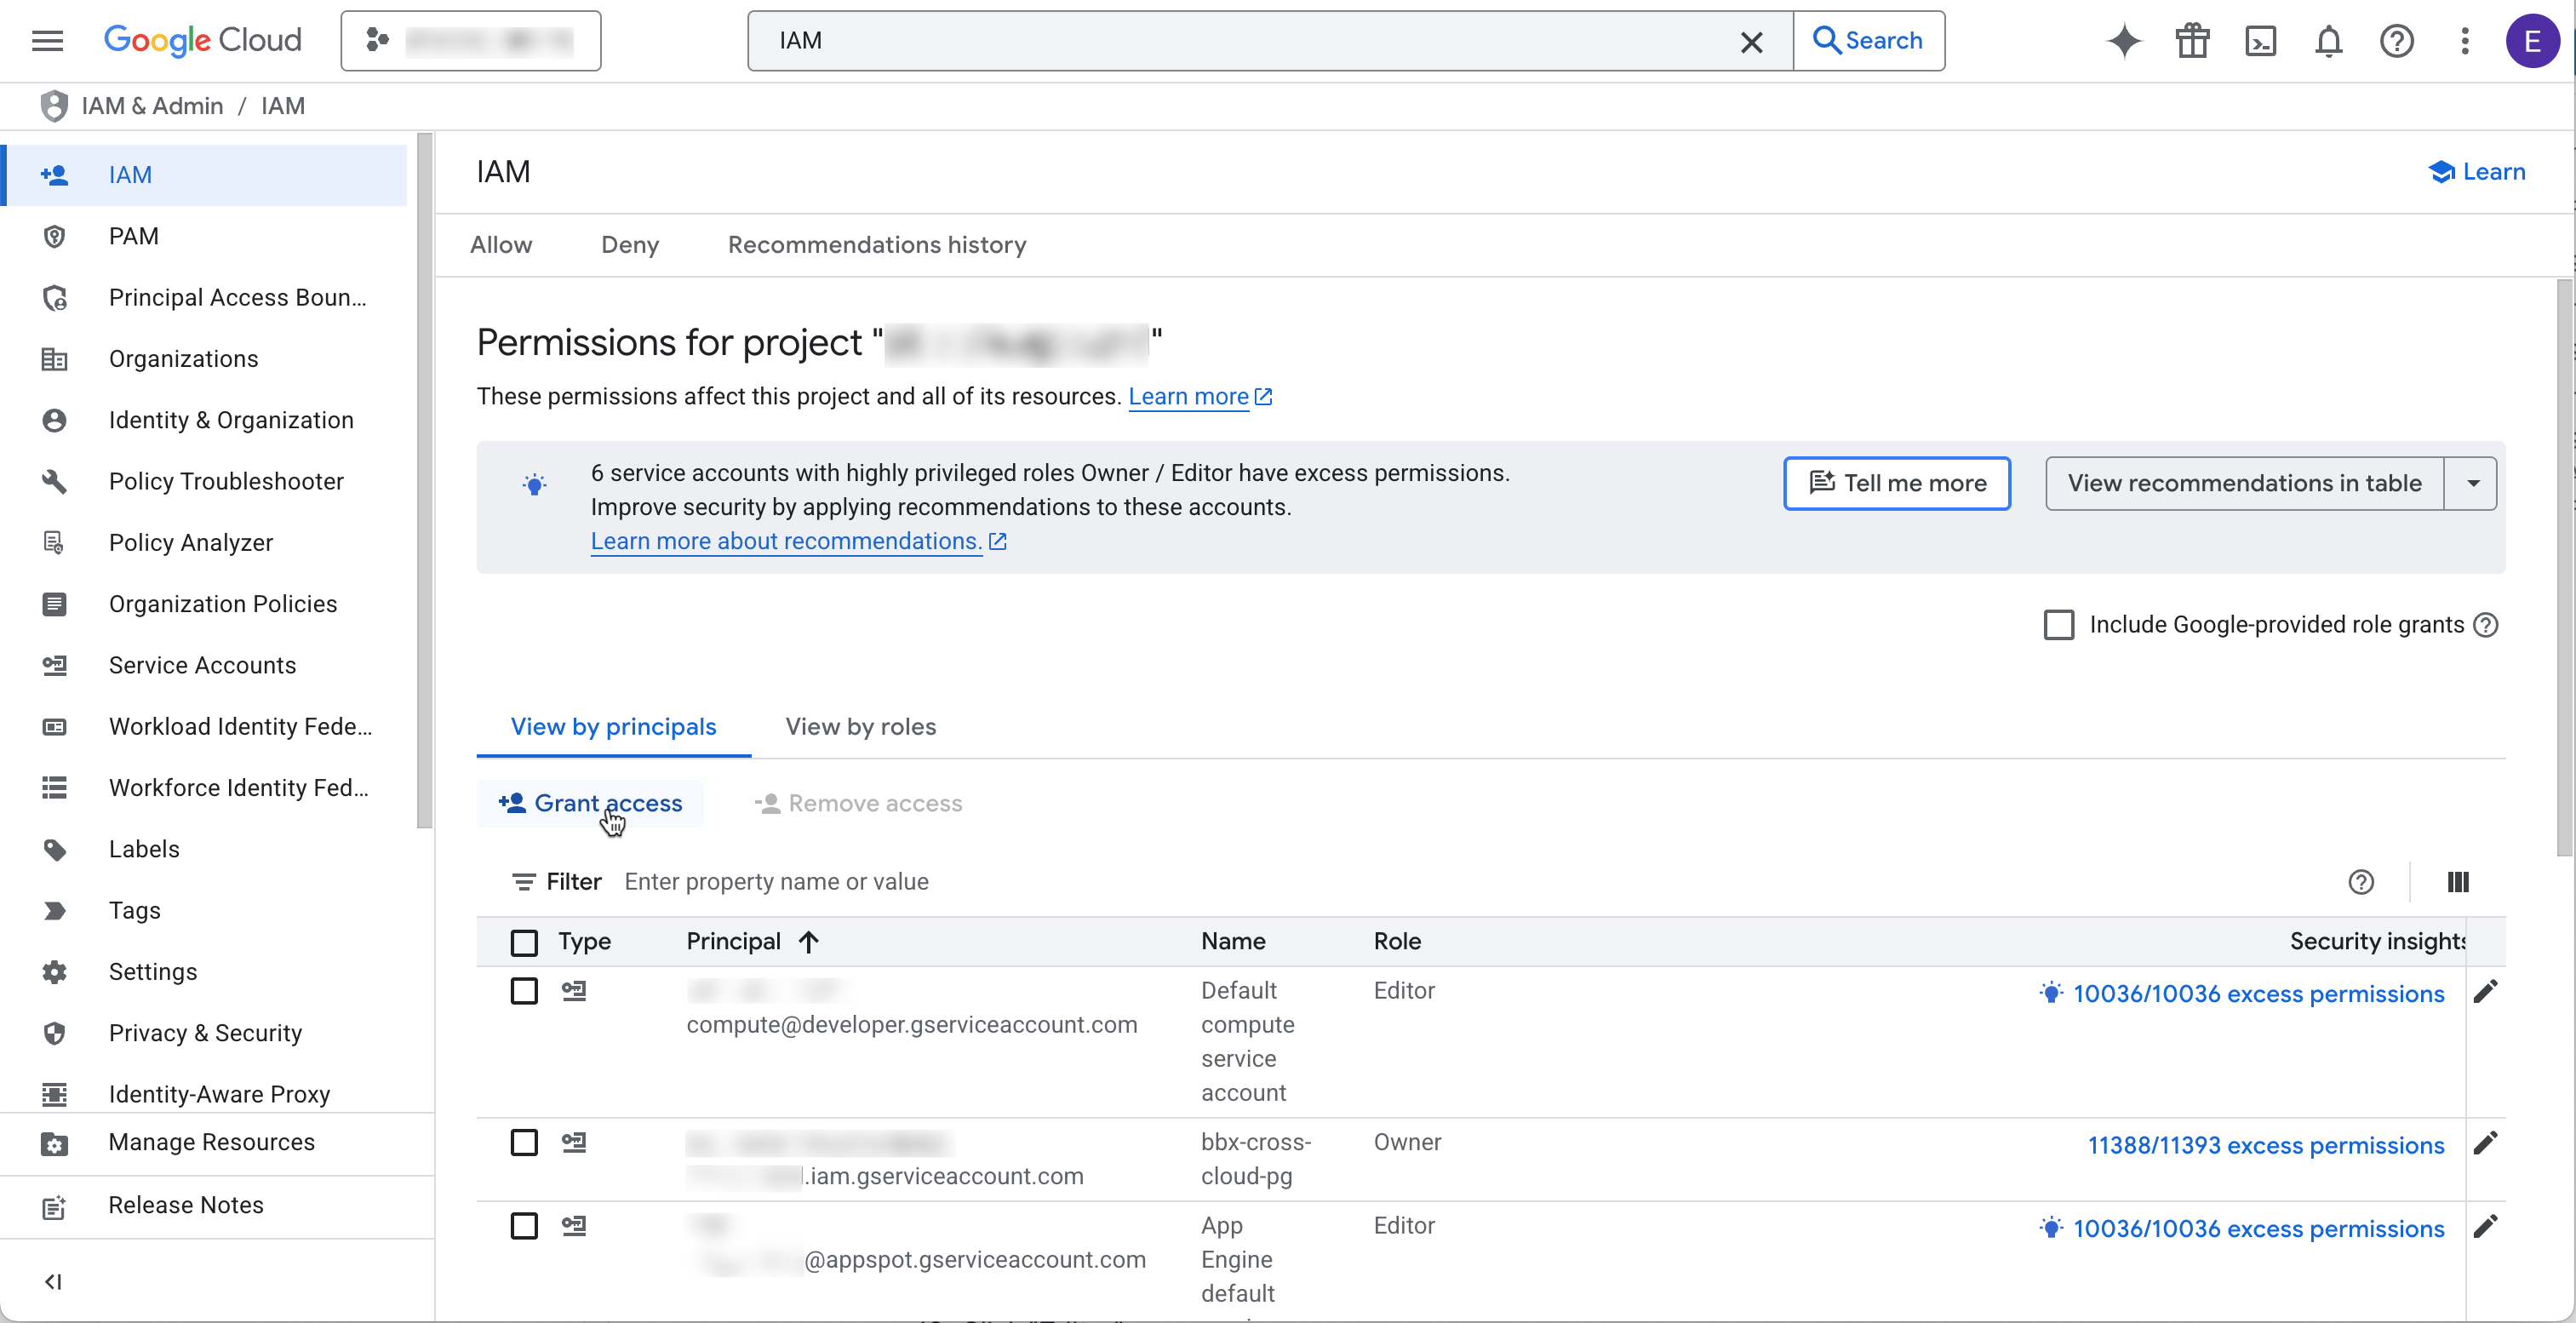Click the column display options icon
This screenshot has height=1323, width=2576.
pos(2458,882)
